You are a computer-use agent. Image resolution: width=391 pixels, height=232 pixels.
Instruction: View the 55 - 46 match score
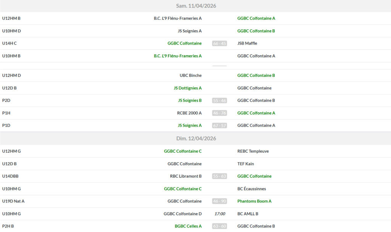coord(220,101)
